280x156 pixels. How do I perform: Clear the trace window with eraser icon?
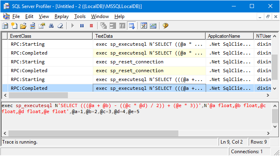tap(60, 26)
